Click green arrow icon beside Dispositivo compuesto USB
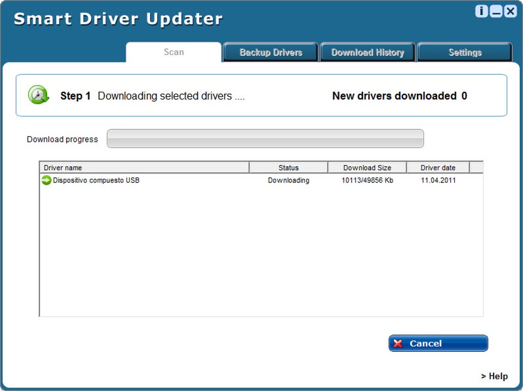 pos(46,180)
